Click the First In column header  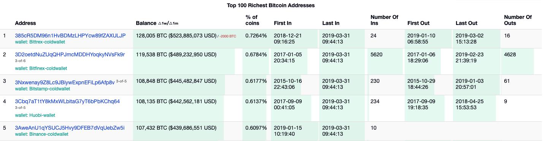[x=283, y=23]
